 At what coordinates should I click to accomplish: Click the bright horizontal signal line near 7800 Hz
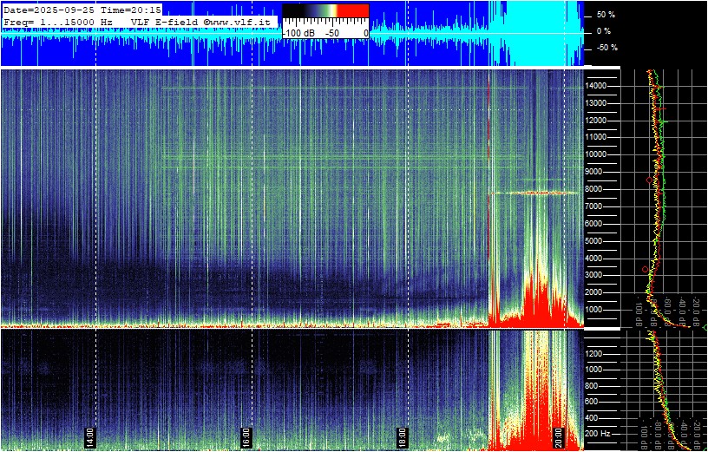[534, 193]
